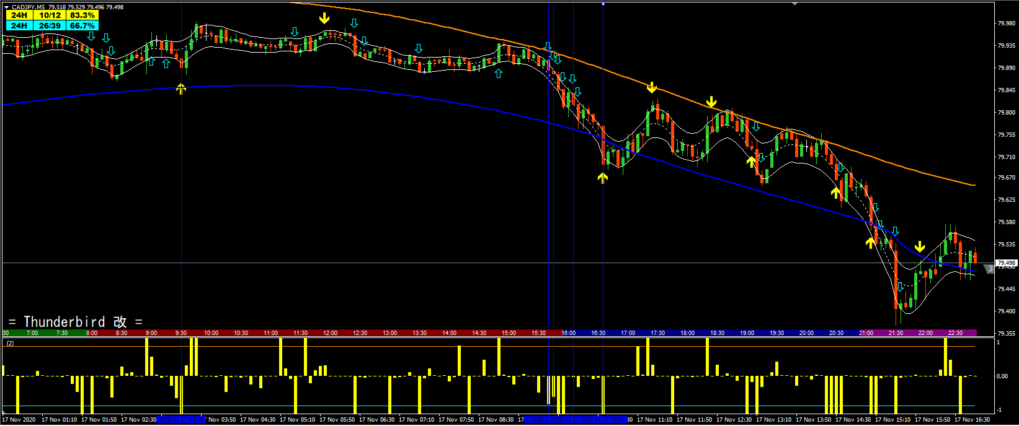Click the 12:00 session time label

click(330, 333)
